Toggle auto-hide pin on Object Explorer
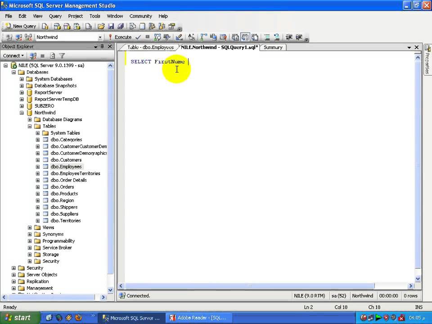 [x=102, y=46]
